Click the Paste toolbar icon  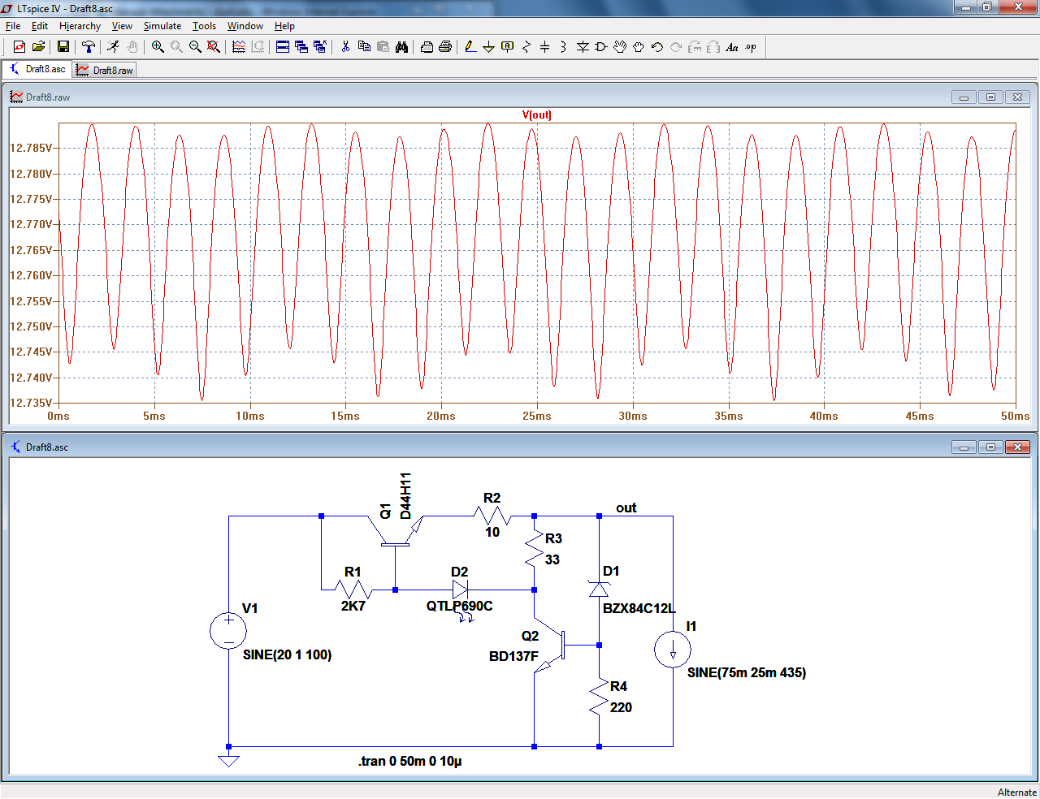[383, 47]
